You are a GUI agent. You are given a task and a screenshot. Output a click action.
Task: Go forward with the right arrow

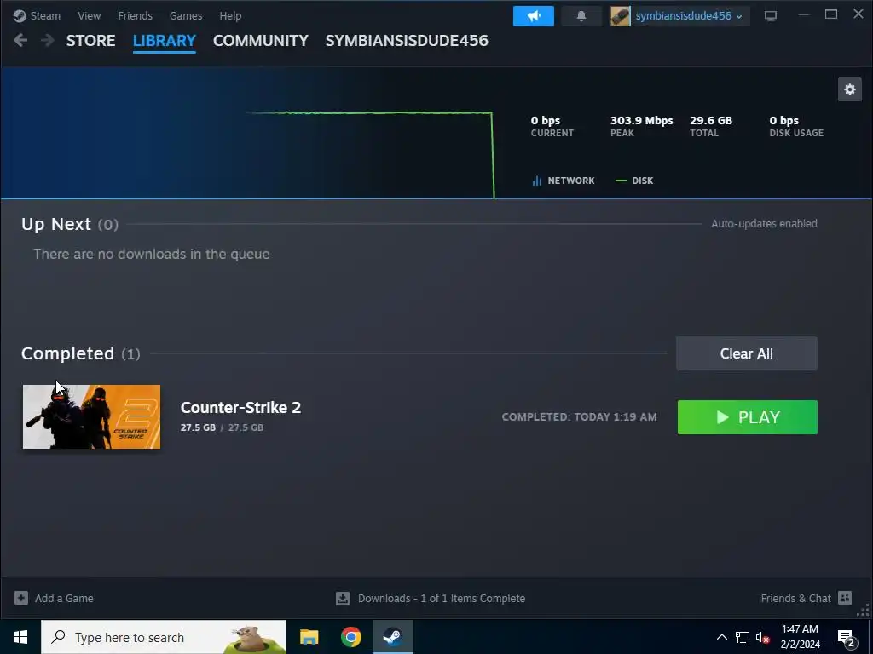point(48,40)
